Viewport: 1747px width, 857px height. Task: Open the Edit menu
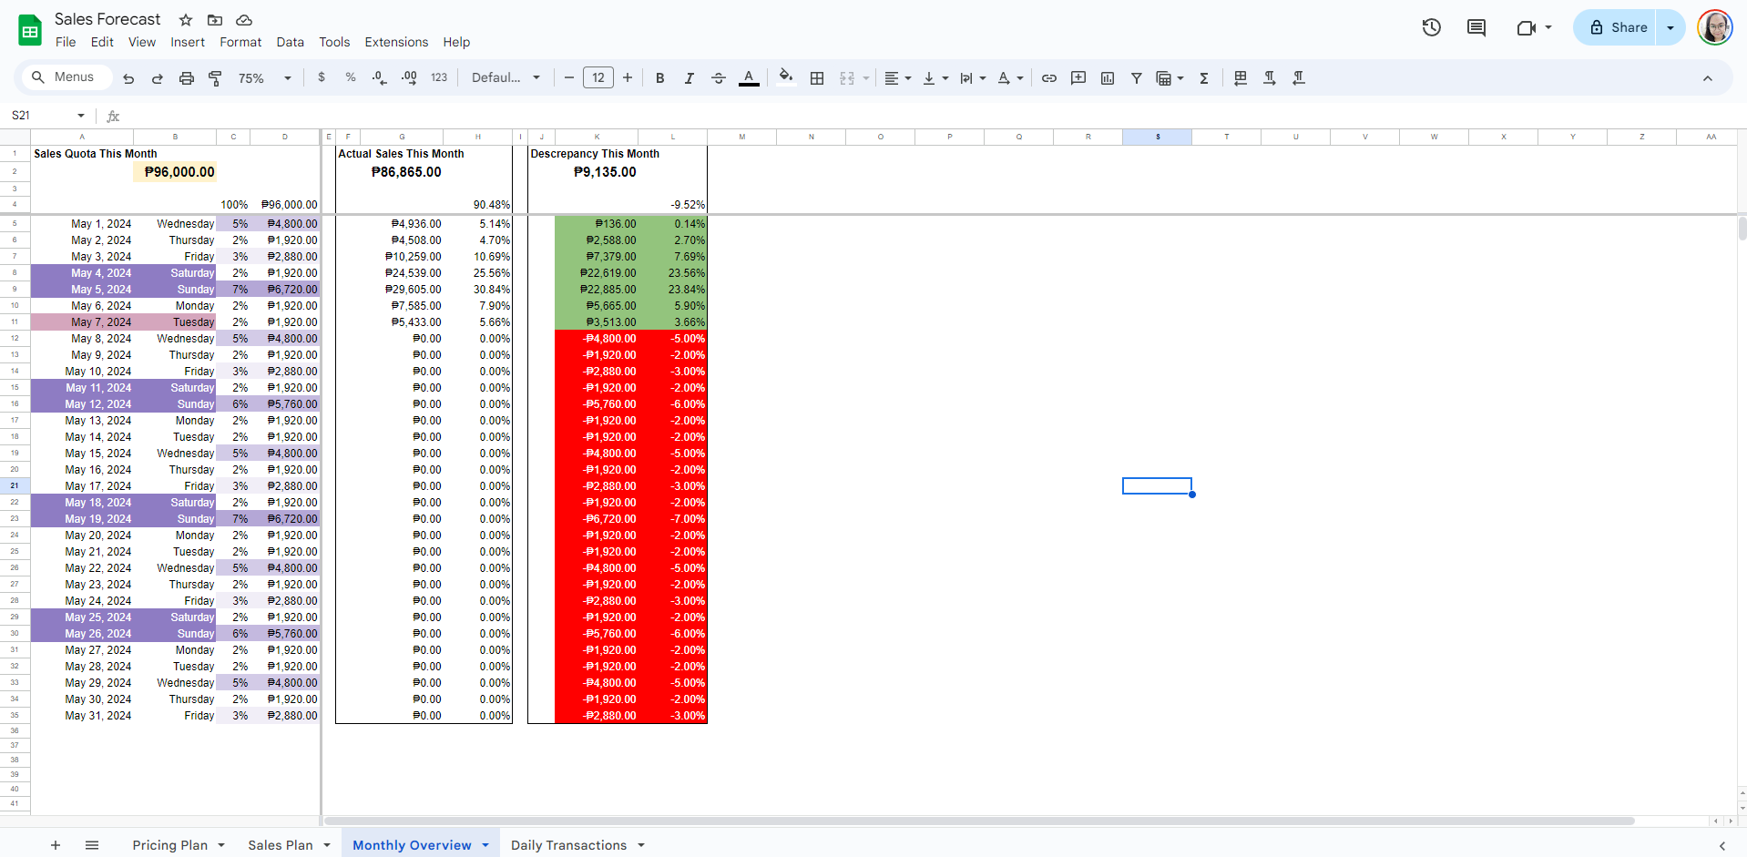pos(102,42)
